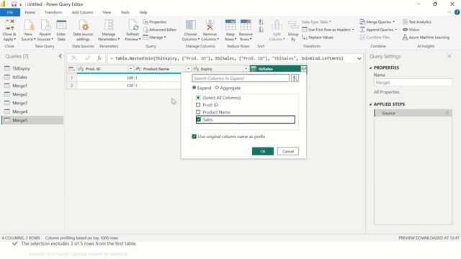Image resolution: width=461 pixels, height=259 pixels.
Task: Toggle Select All Columns checkbox
Action: pos(198,98)
